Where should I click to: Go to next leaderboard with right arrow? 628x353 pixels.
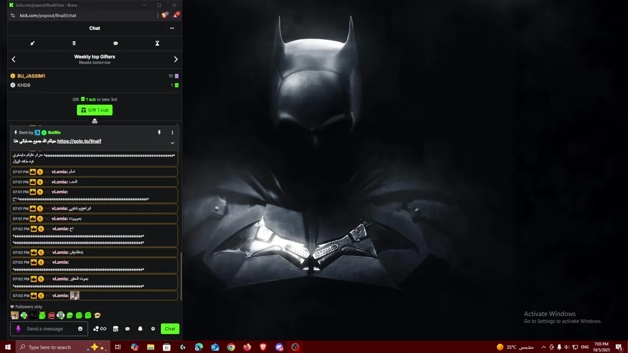tap(176, 59)
